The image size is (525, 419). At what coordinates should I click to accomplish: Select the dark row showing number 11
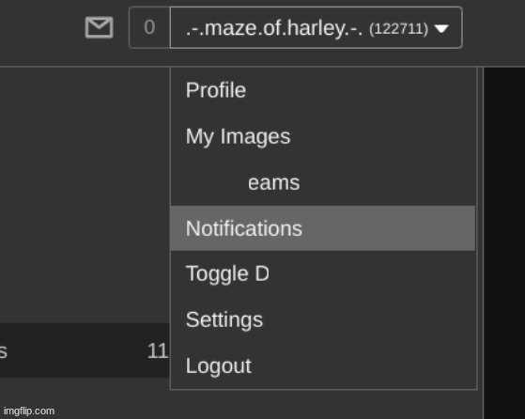tap(85, 350)
